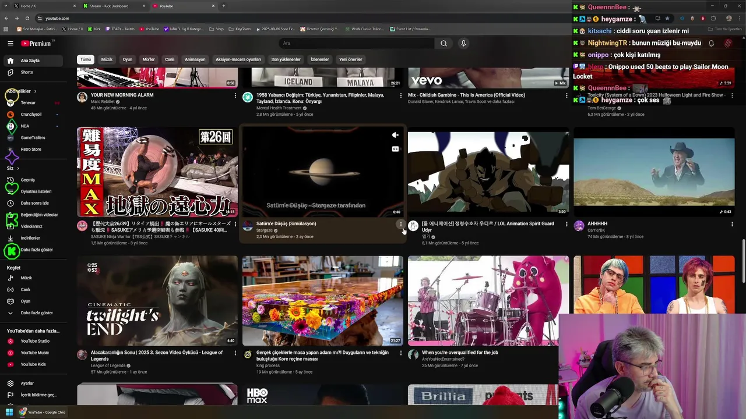746x419 pixels.
Task: Unmute the Satürn'e Düşüş preview
Action: (395, 135)
